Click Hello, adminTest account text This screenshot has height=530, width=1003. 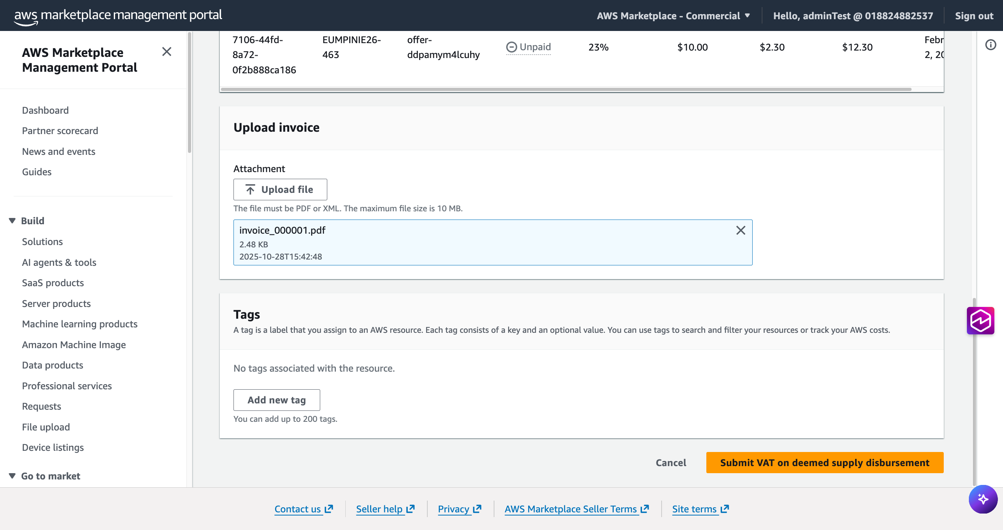click(x=853, y=16)
